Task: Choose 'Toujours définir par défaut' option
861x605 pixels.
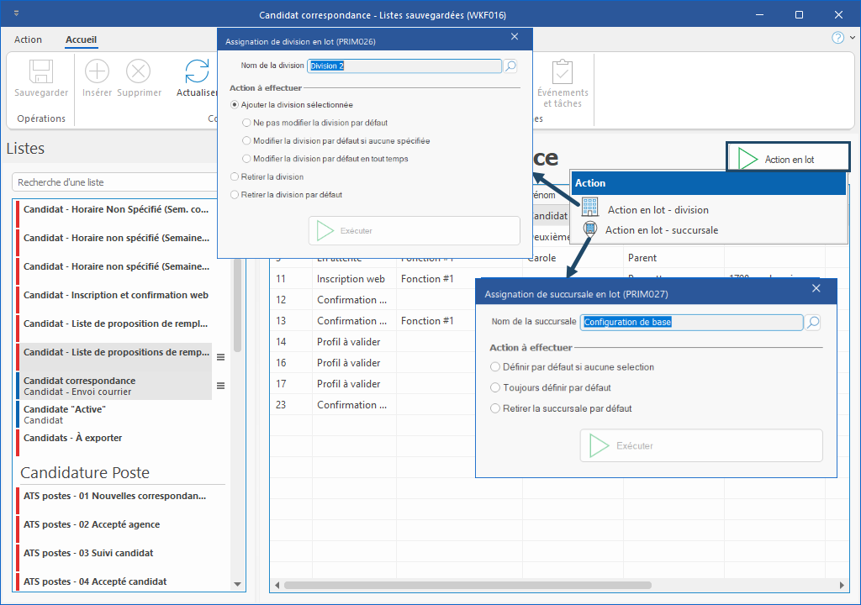Action: [494, 388]
